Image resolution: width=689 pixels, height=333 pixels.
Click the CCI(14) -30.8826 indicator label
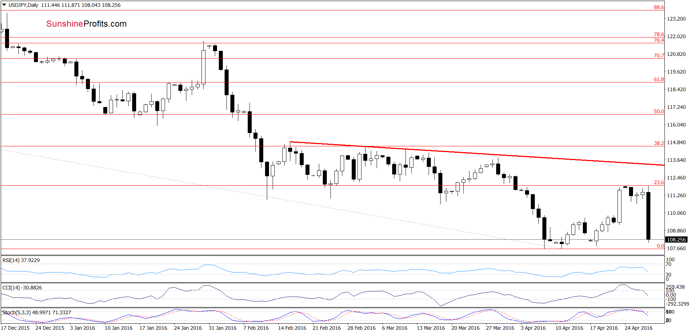pyautogui.click(x=22, y=288)
